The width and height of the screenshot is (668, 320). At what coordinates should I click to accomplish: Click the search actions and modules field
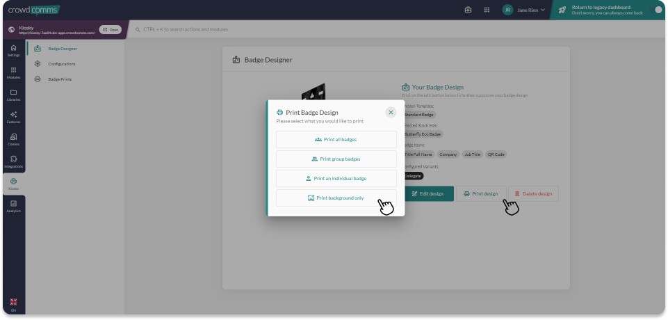tap(278, 29)
